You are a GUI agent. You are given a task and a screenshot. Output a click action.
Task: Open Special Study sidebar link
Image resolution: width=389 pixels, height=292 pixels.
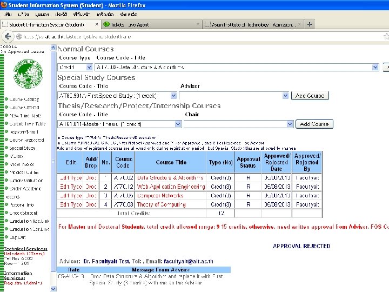[22, 148]
